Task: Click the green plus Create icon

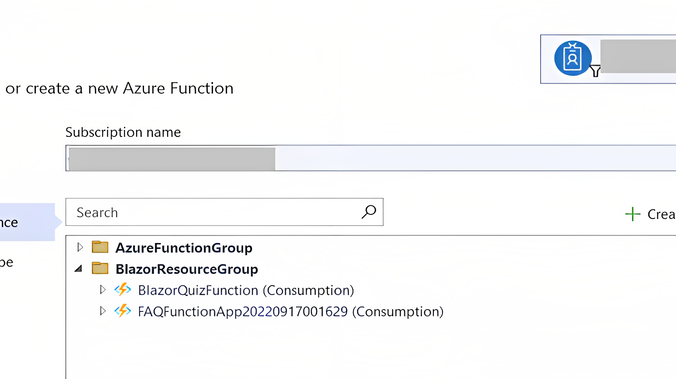Action: coord(633,214)
